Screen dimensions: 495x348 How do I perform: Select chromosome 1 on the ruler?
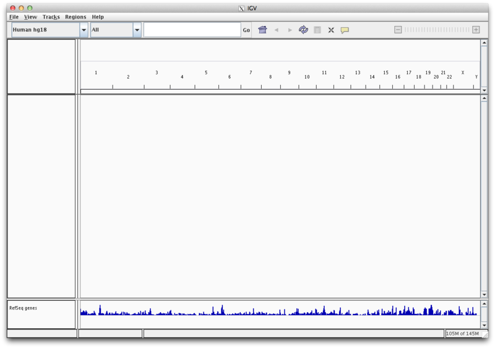coord(96,73)
